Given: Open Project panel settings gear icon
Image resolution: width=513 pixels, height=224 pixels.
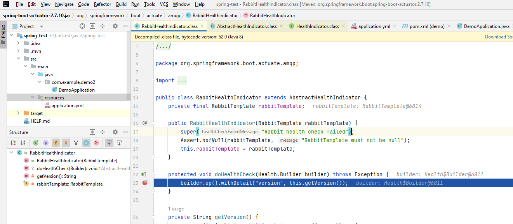Looking at the screenshot, I should pos(115,26).
